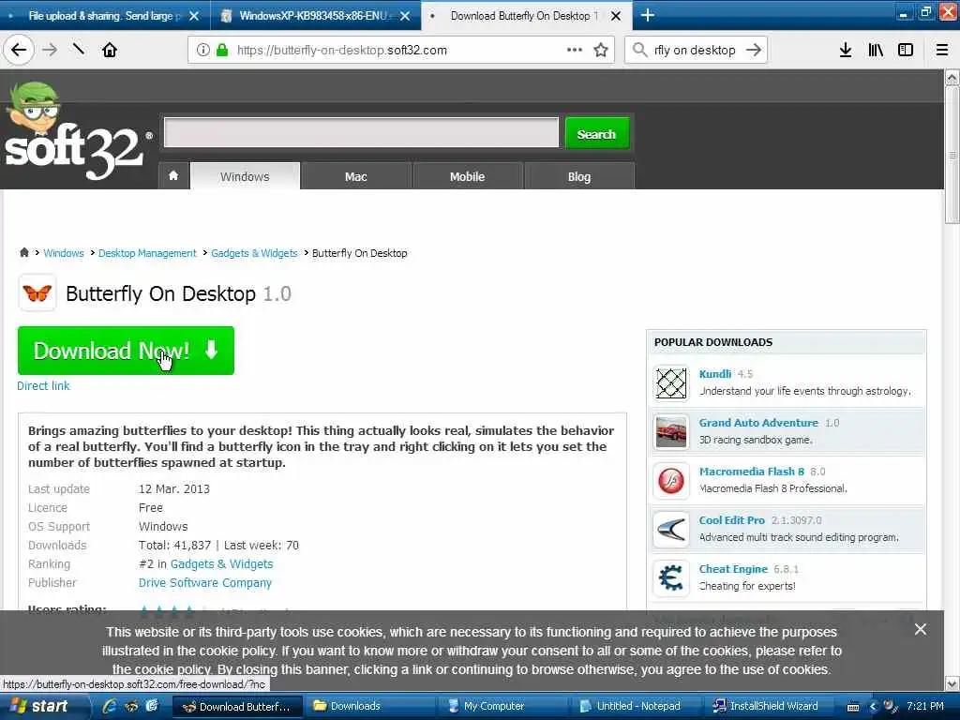The height and width of the screenshot is (720, 960).
Task: Click the page vertical scrollbar thumb
Action: [x=952, y=155]
